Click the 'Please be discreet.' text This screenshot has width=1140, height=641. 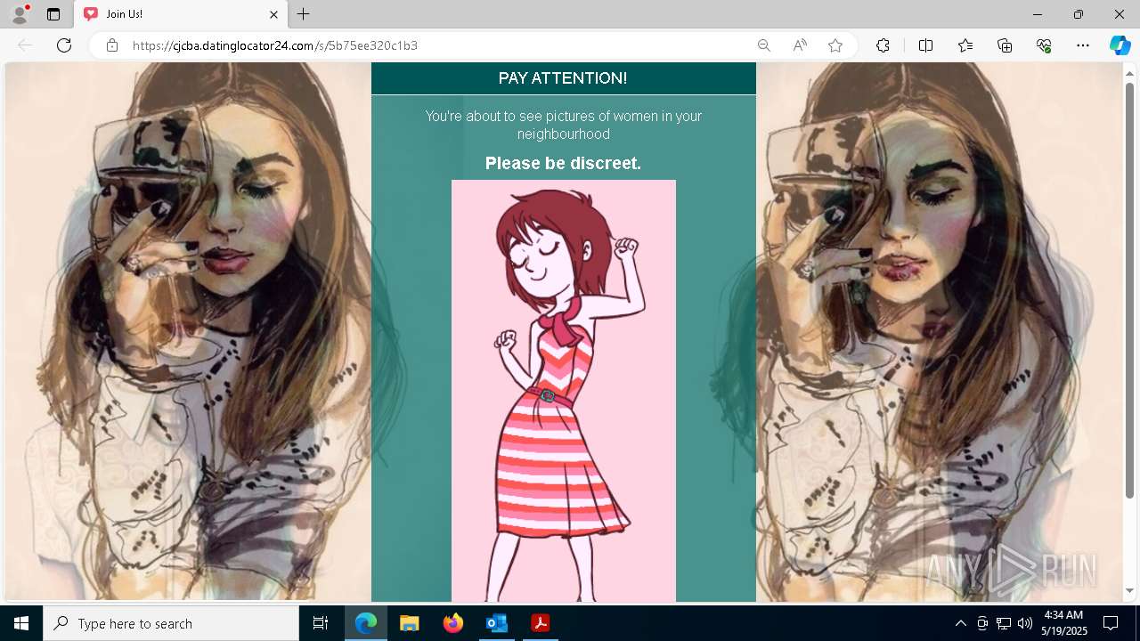(x=563, y=164)
